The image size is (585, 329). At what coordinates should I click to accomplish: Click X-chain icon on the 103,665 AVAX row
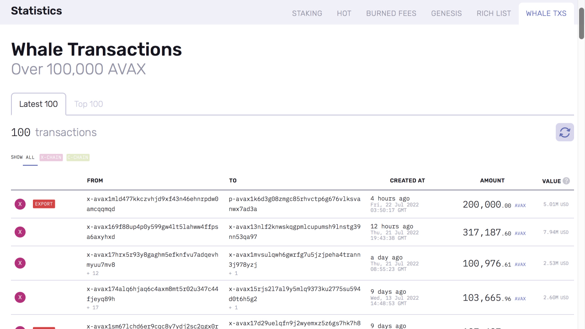pos(20,297)
